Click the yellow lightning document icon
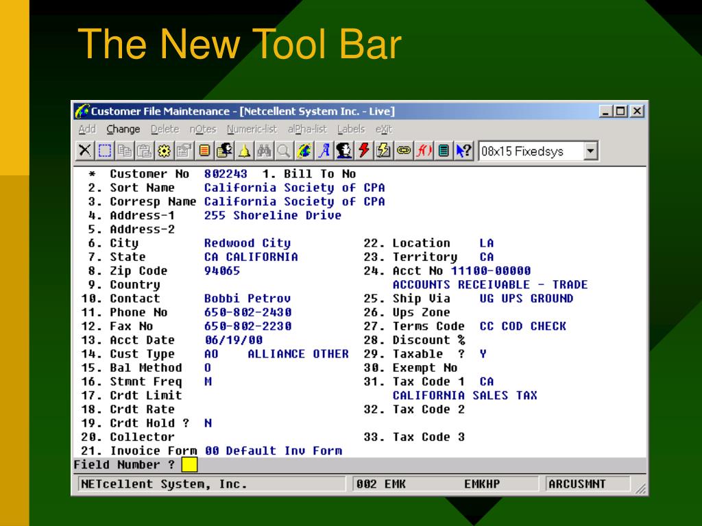 tap(384, 151)
